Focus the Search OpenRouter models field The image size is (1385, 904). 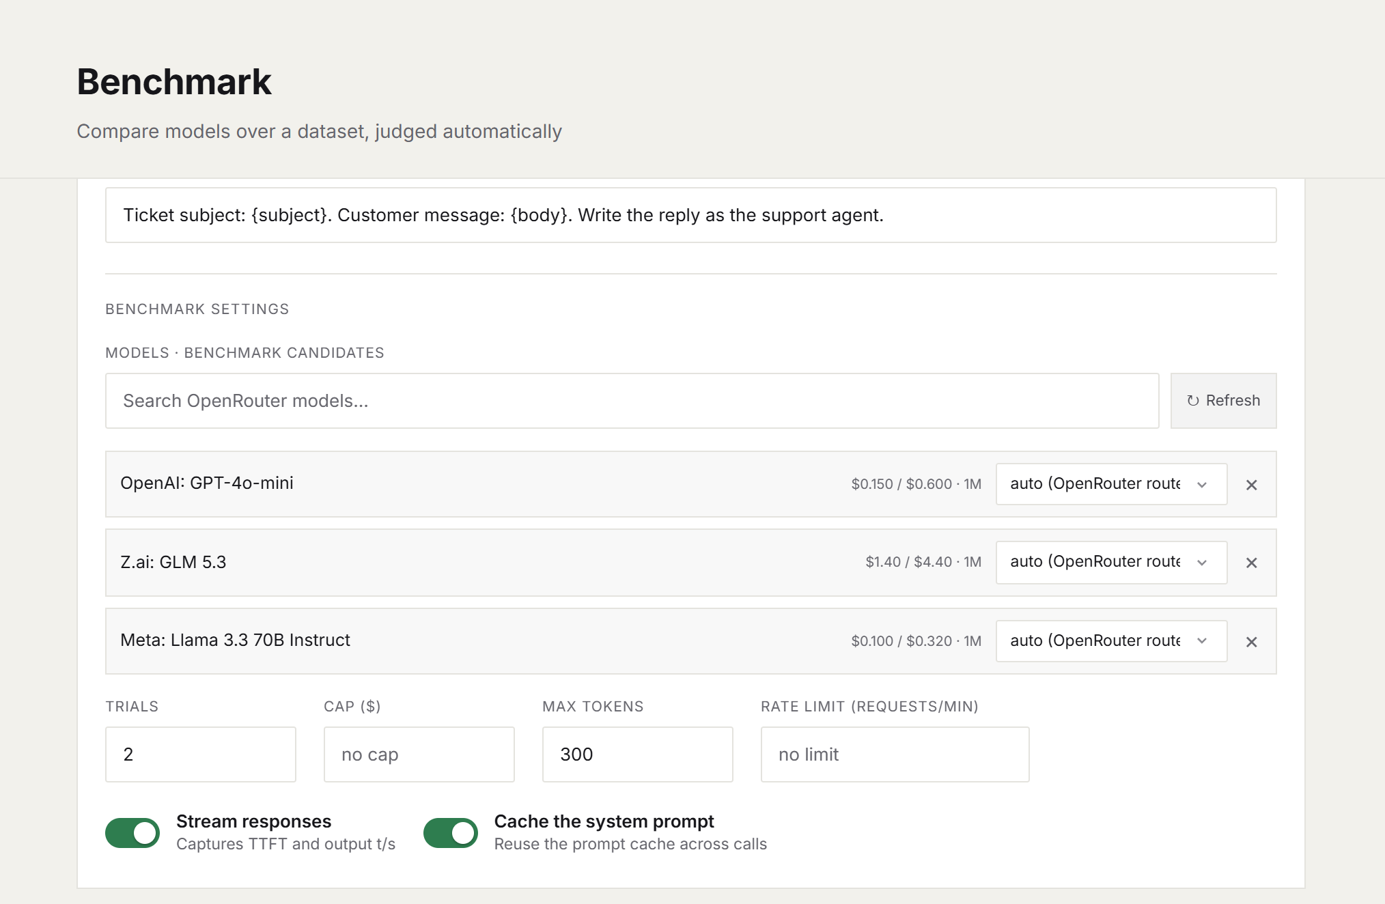tap(632, 401)
